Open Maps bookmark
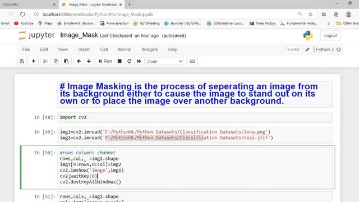 45,24
